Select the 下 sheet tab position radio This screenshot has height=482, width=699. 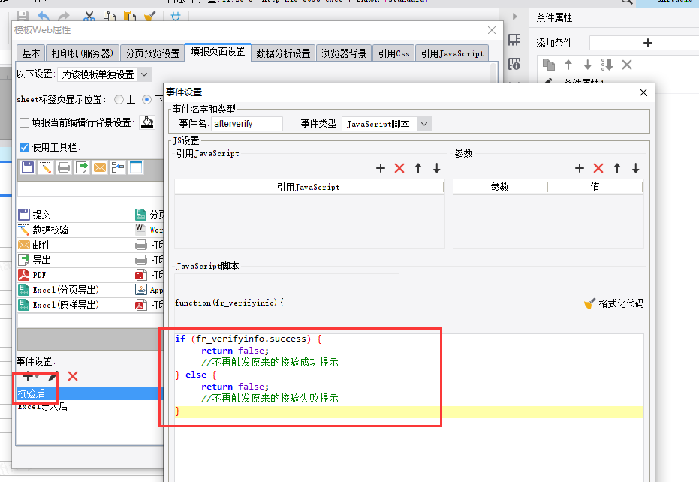[146, 99]
